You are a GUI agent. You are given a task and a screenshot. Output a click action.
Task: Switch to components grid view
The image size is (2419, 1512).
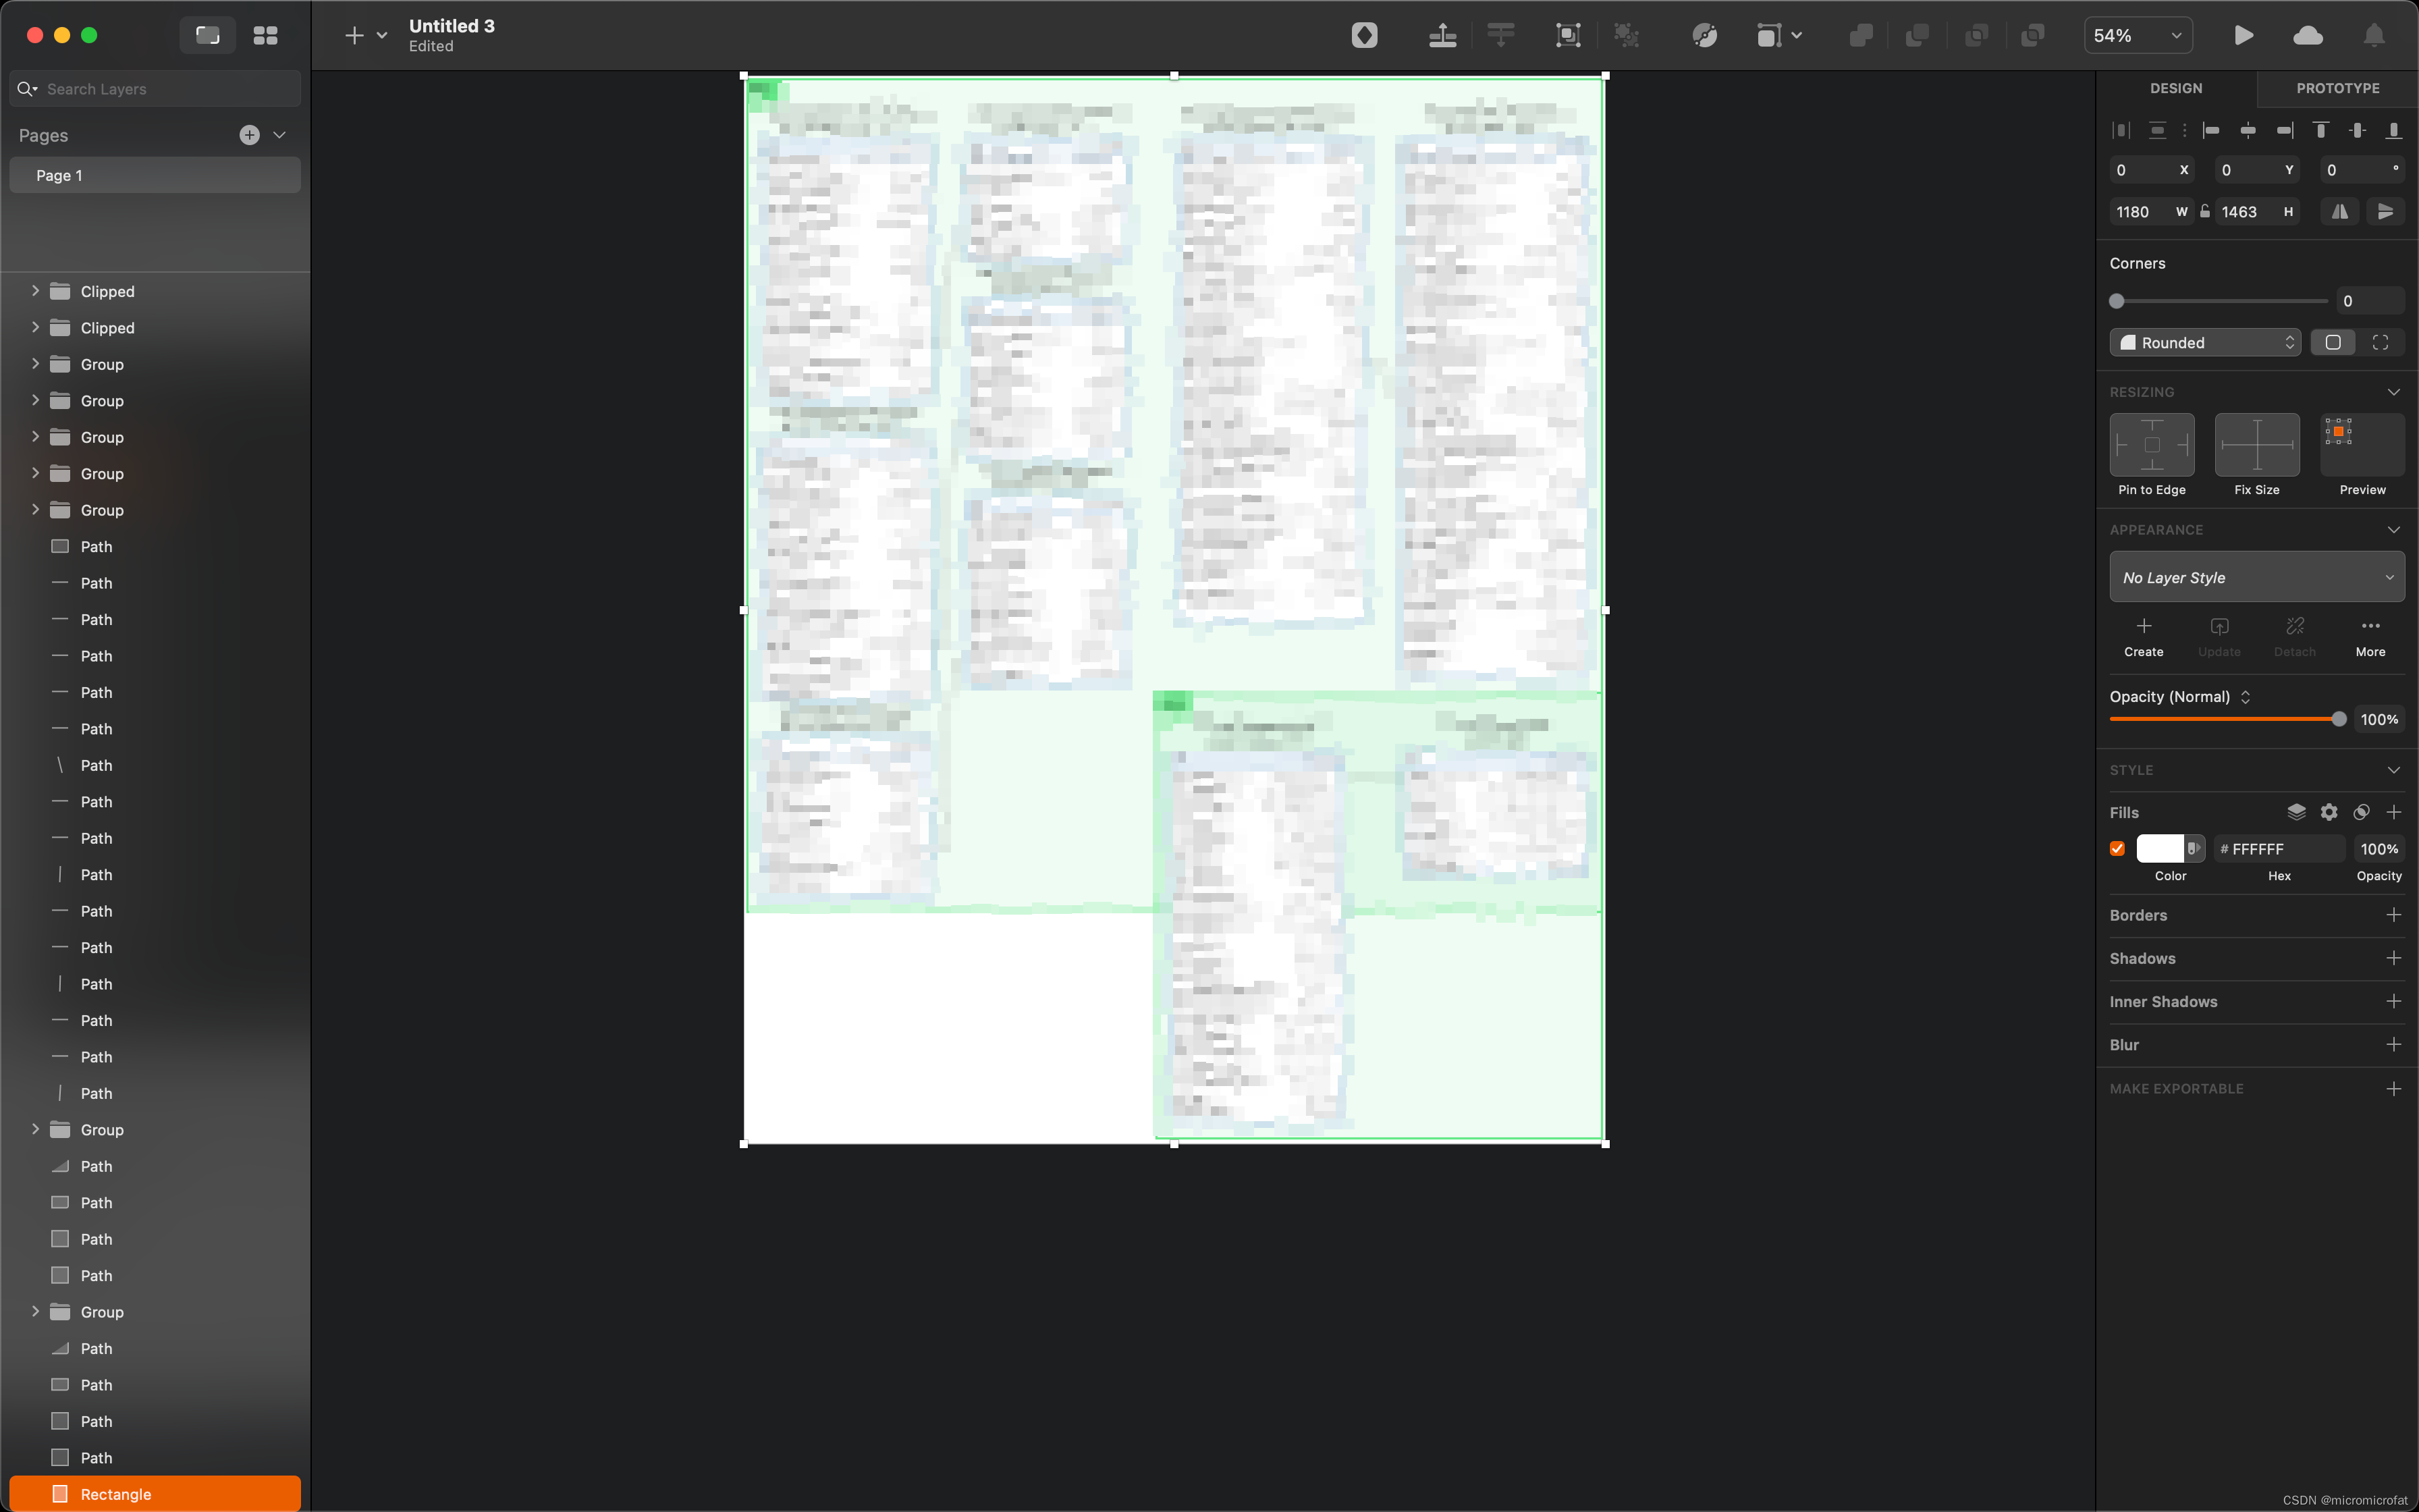(x=265, y=35)
